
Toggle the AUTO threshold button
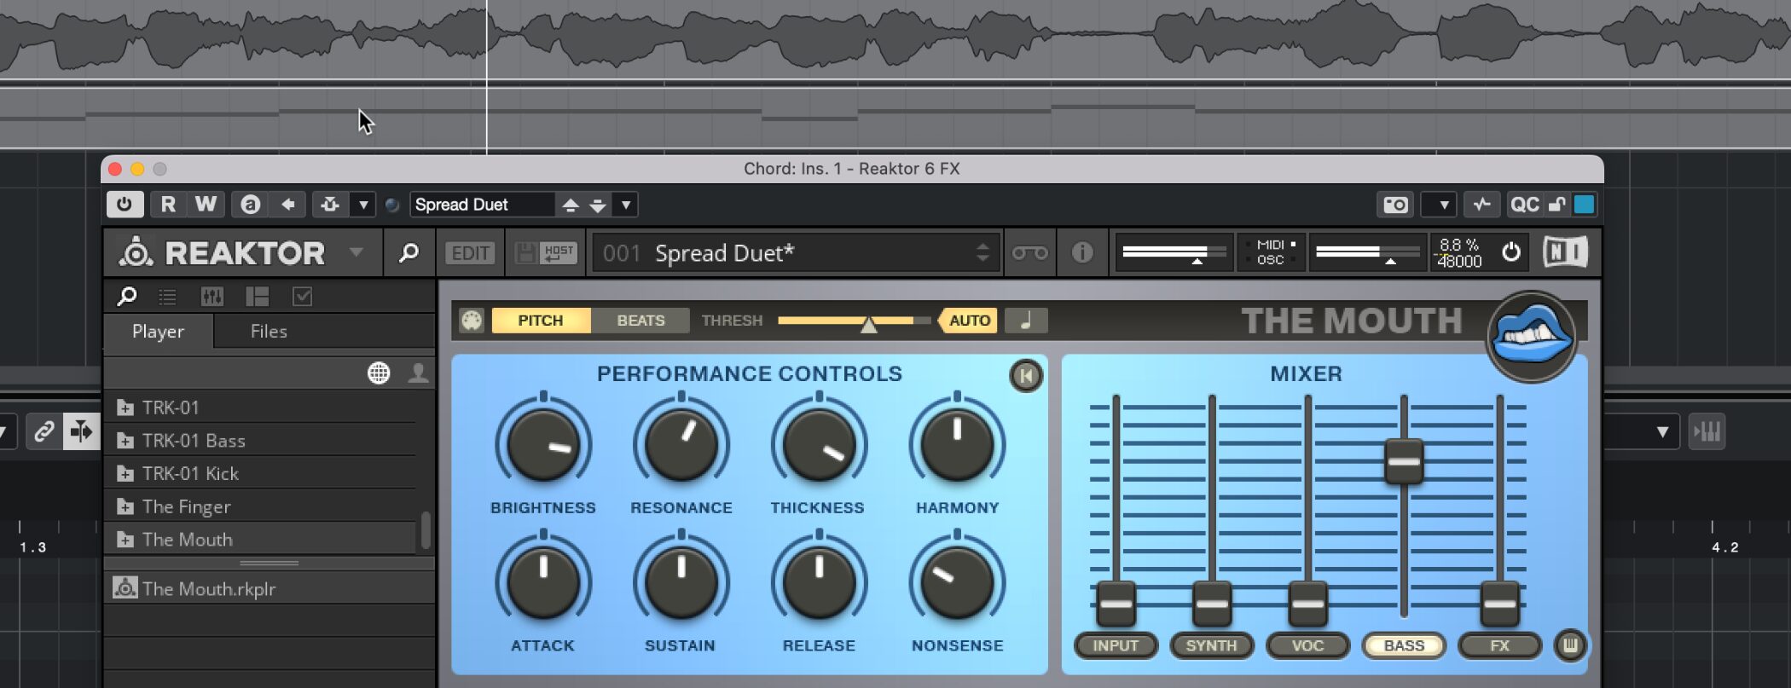click(968, 321)
